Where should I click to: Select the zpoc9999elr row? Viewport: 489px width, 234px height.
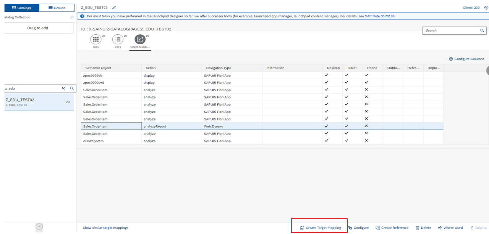tap(262, 75)
